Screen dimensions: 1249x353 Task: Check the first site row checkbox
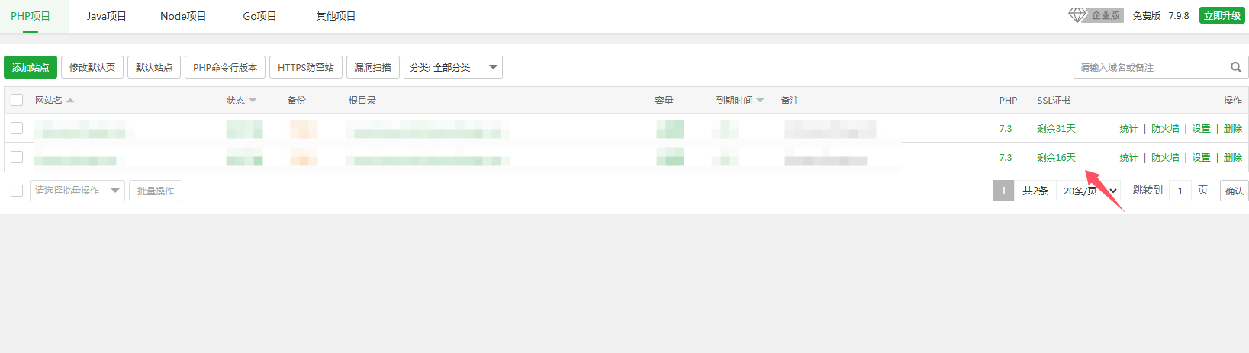pyautogui.click(x=17, y=128)
